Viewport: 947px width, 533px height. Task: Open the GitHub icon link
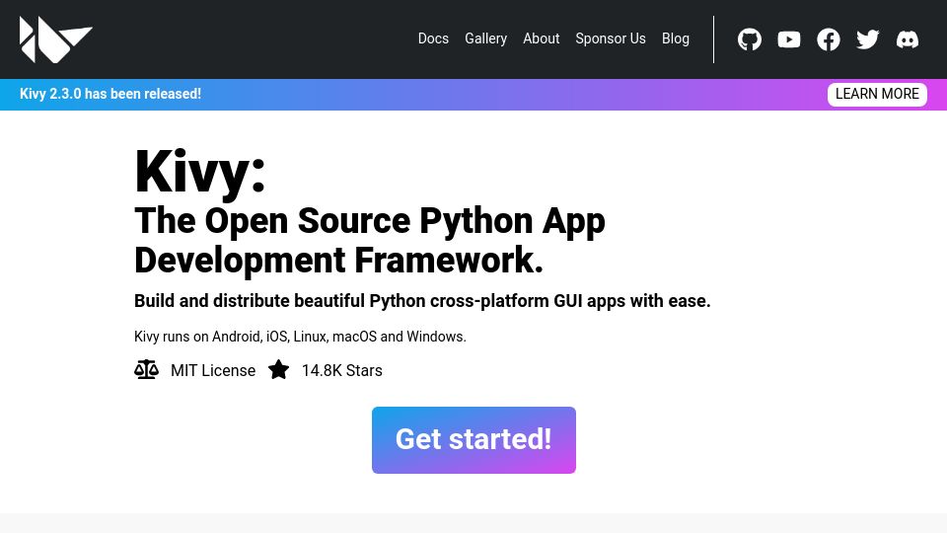(x=750, y=39)
